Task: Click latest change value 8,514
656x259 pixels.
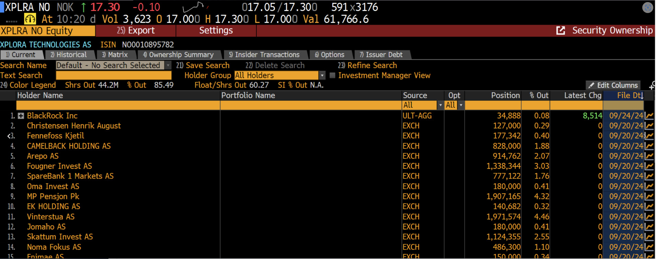Action: (x=592, y=116)
